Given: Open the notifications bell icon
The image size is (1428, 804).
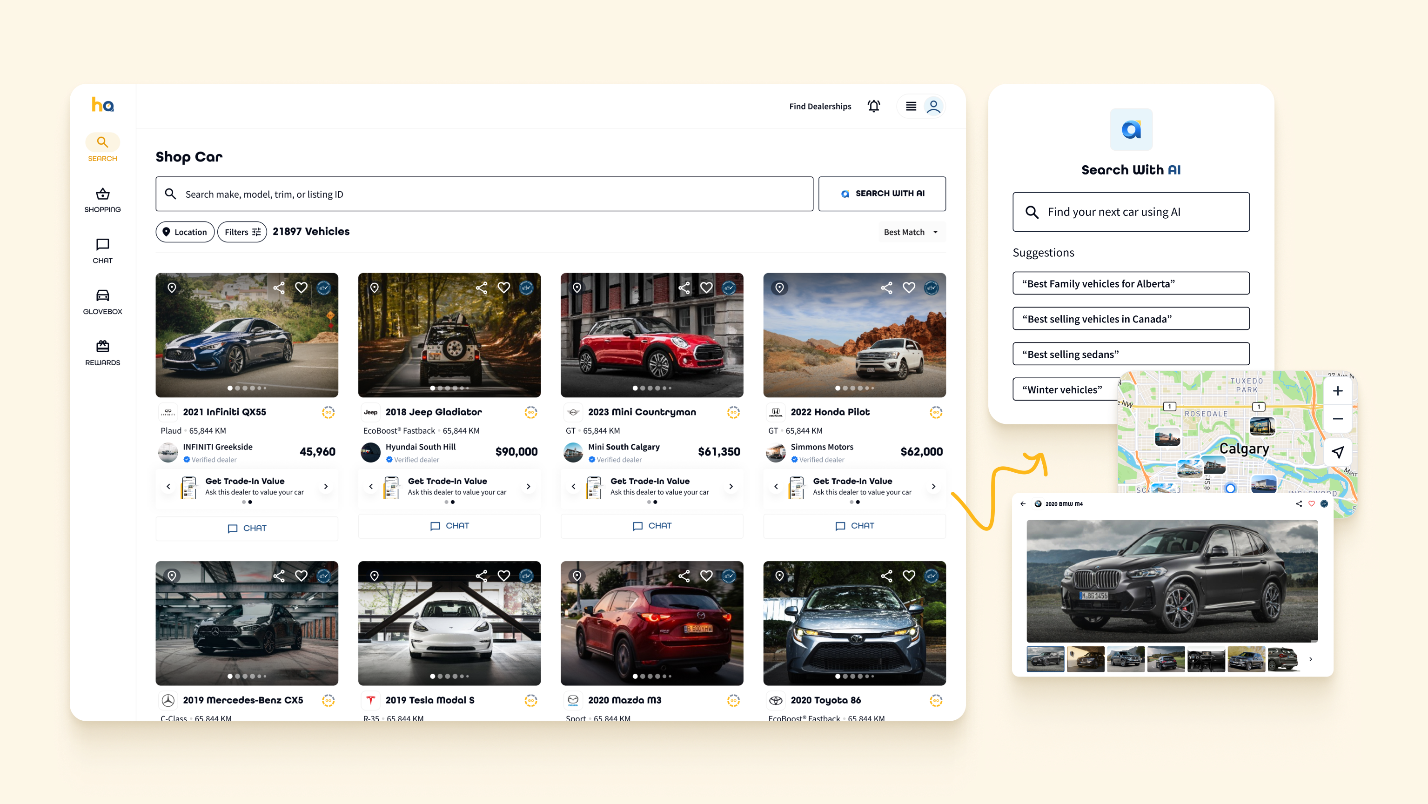Looking at the screenshot, I should 874,106.
